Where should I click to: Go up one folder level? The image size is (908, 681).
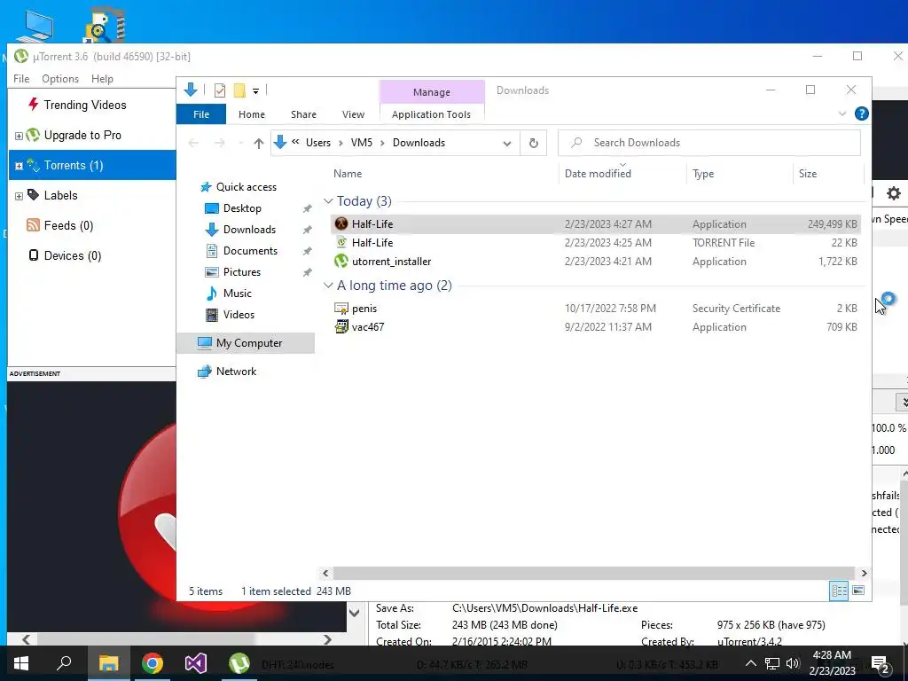258,143
